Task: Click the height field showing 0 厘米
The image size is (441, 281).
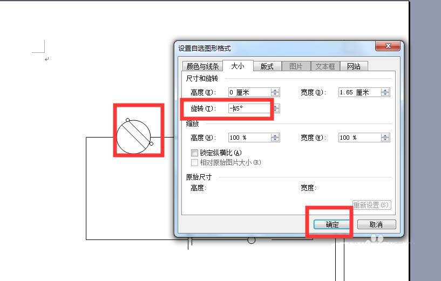Action: point(250,92)
